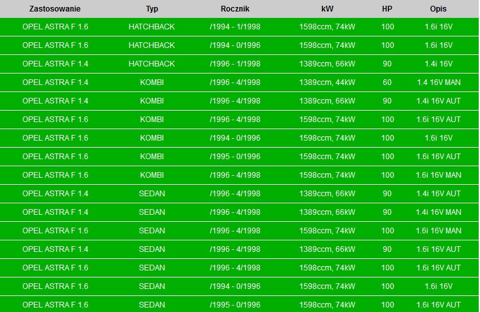Viewport: 480px width, 312px height.
Task: Select '1.4i 16V AUT' in the KOMBI row
Action: 438,101
